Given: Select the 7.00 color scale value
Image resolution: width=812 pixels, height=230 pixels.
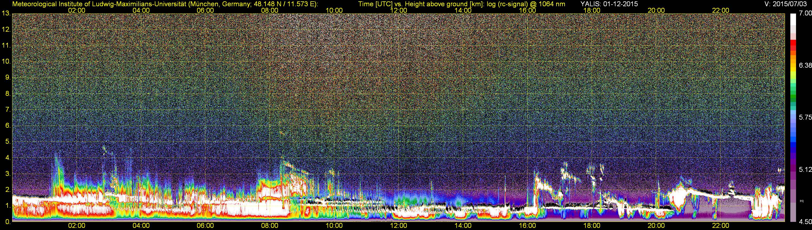Looking at the screenshot, I should (806, 13).
